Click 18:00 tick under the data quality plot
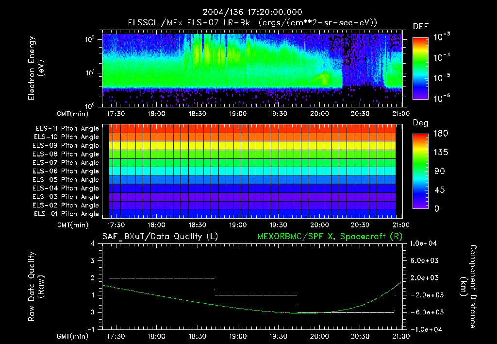The image size is (497, 344). tap(156, 336)
